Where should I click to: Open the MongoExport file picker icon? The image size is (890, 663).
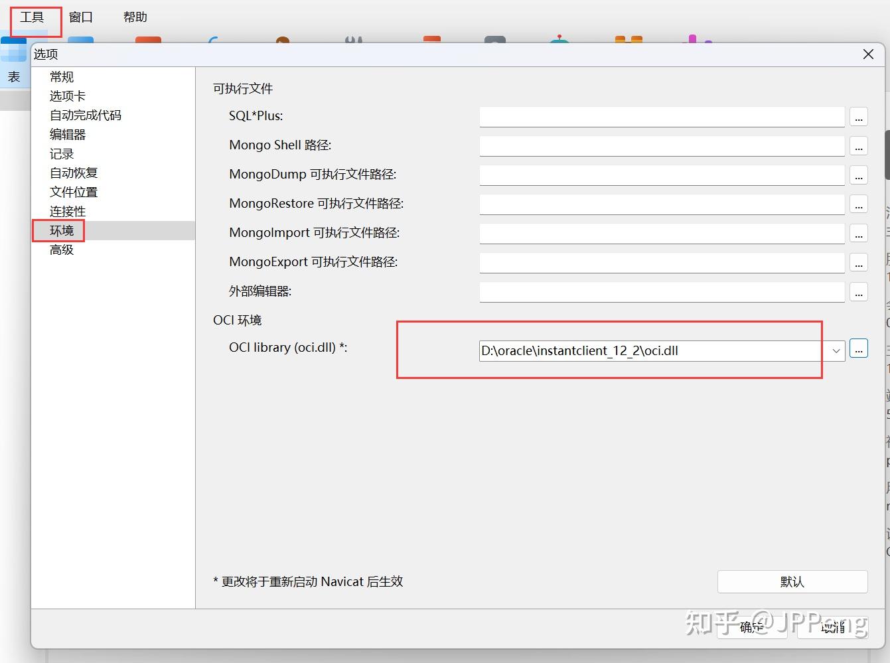click(x=859, y=263)
